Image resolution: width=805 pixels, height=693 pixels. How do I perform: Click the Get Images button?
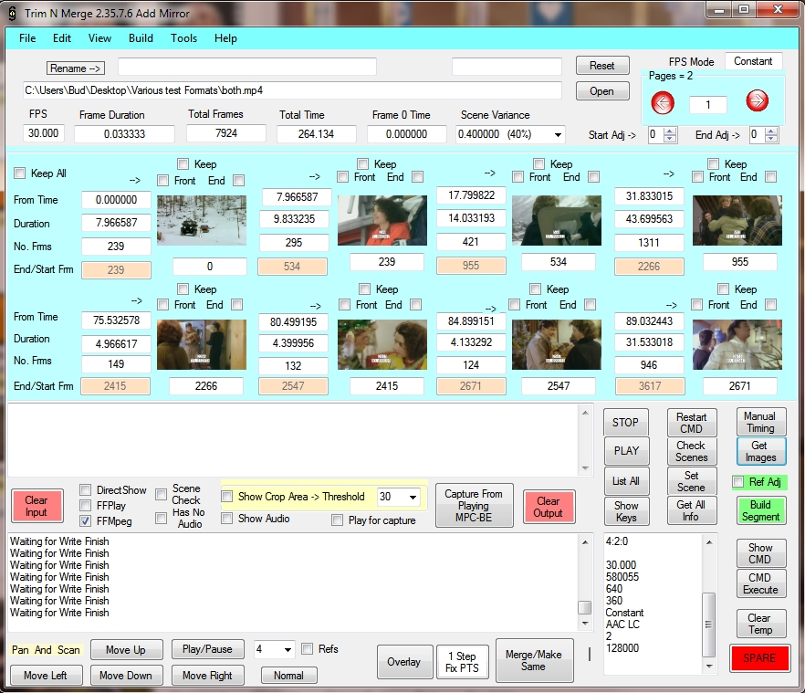(760, 452)
